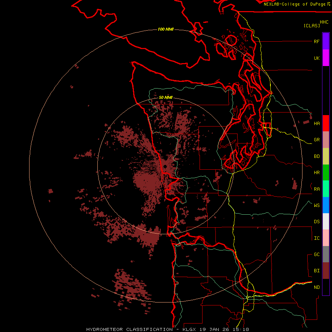The image size is (332, 332).
Task: Click the WS blue legend color block
Action: pos(326,205)
